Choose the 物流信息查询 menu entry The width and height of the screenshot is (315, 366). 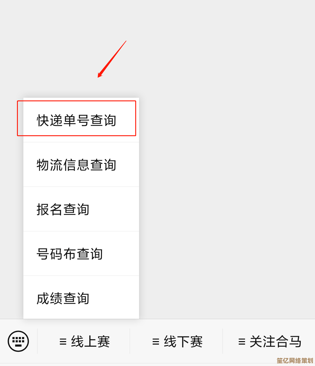[81, 165]
